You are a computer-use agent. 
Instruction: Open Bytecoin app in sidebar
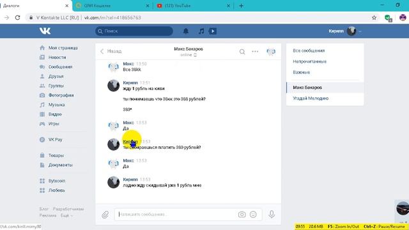click(x=57, y=181)
